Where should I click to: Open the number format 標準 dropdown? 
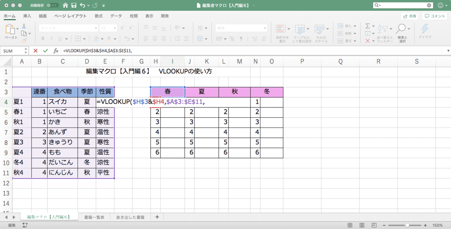click(264, 28)
